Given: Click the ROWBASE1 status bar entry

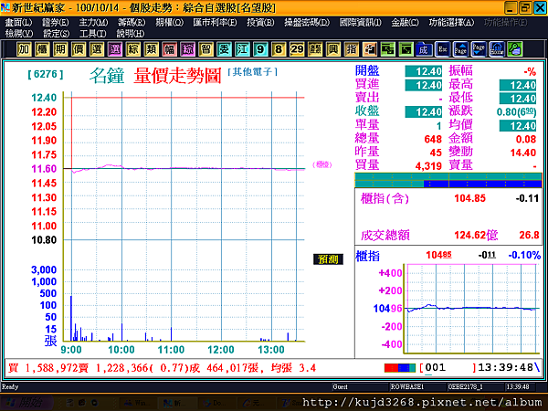Looking at the screenshot, I should point(407,386).
